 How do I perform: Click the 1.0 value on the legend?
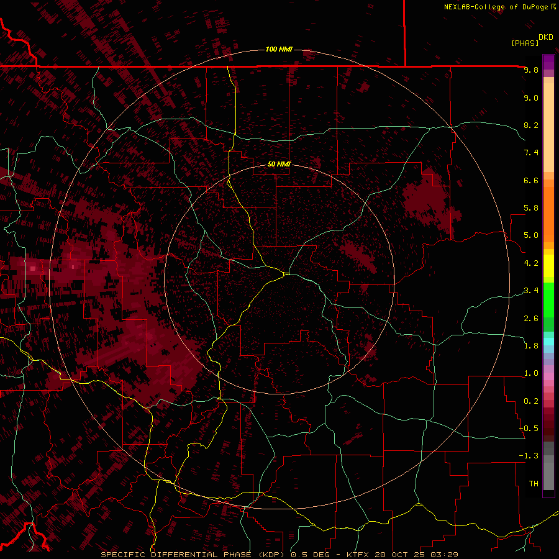(531, 373)
